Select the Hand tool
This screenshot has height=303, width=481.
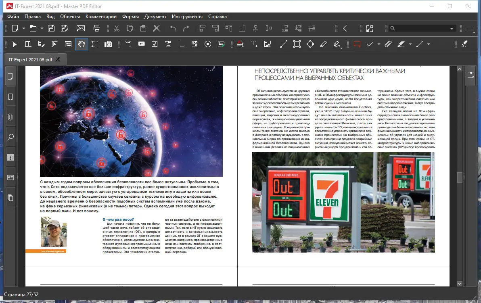tap(81, 44)
